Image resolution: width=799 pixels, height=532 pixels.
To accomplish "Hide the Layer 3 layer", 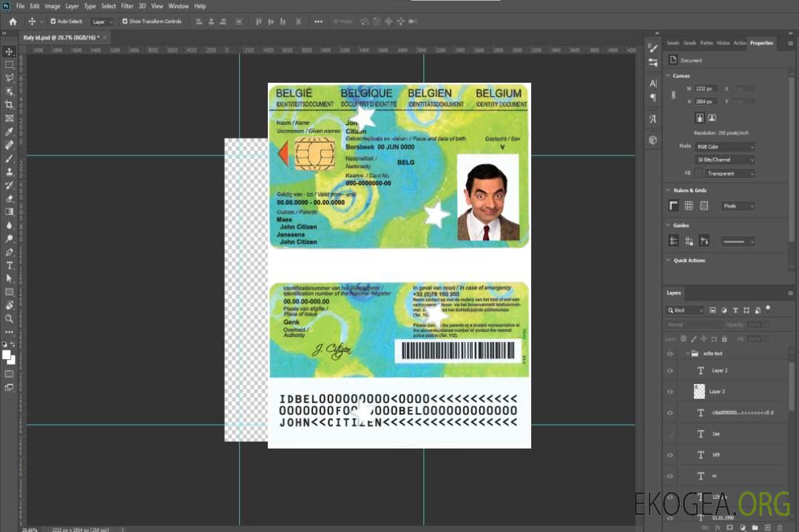I will [670, 392].
